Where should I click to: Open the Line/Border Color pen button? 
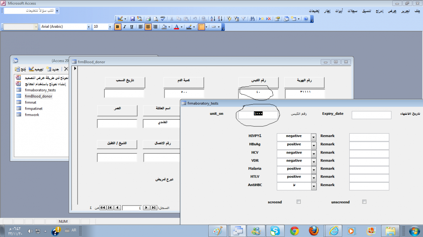[x=189, y=27]
